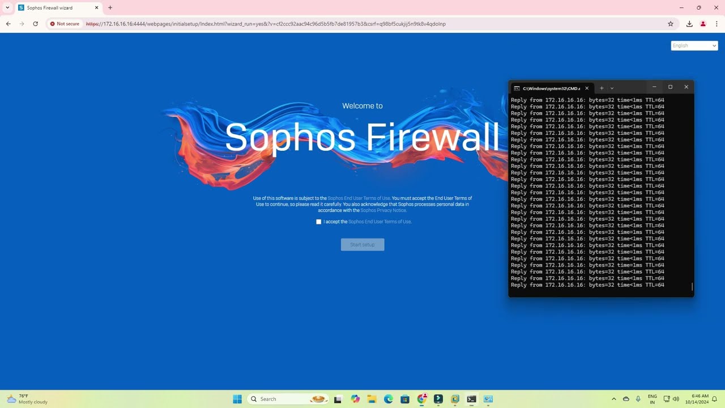
Task: Open the VMware Workstation taskbar icon
Action: click(x=455, y=399)
